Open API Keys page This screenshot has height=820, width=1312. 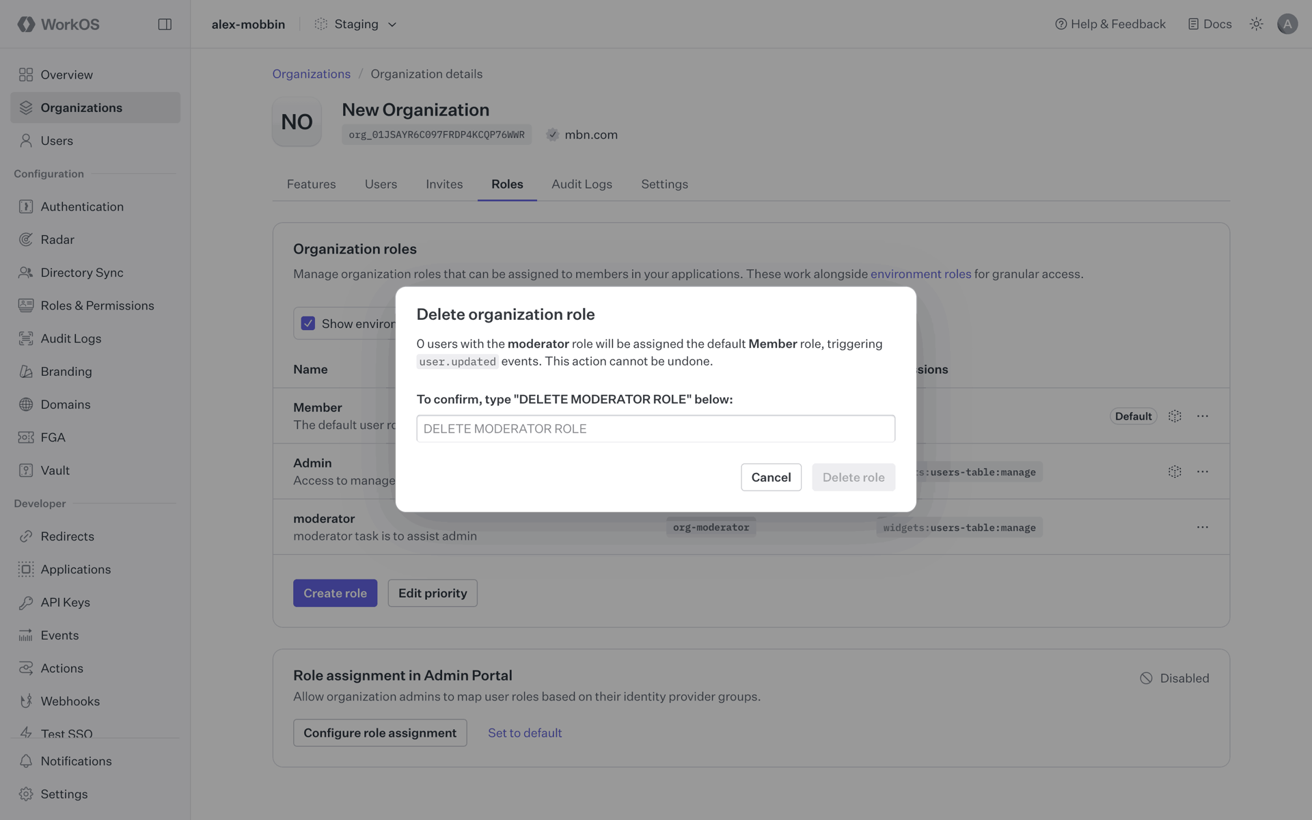point(95,602)
